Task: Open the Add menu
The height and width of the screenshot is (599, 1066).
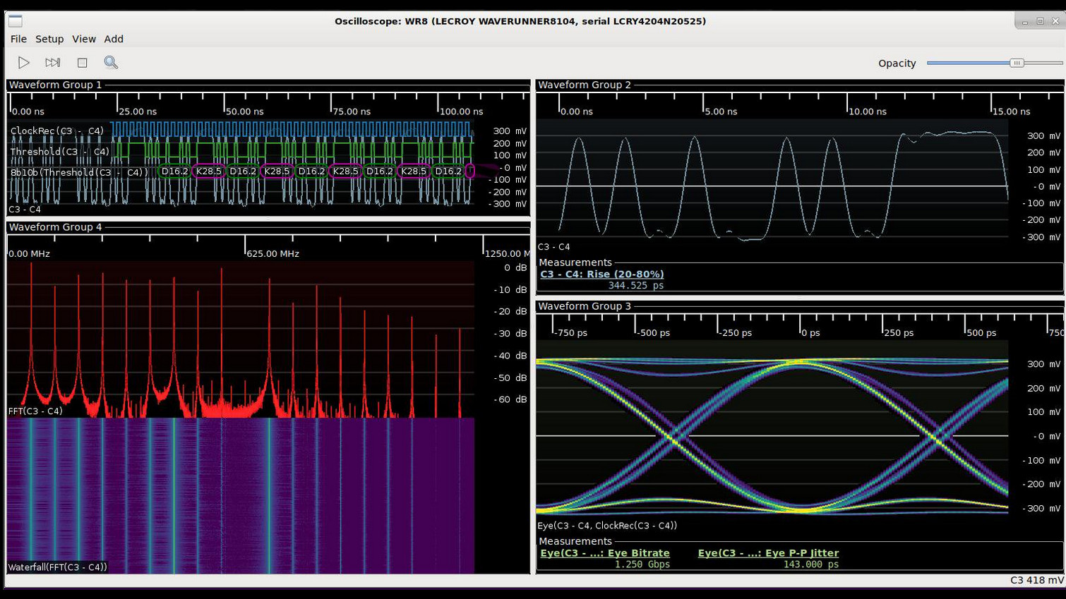Action: (114, 39)
